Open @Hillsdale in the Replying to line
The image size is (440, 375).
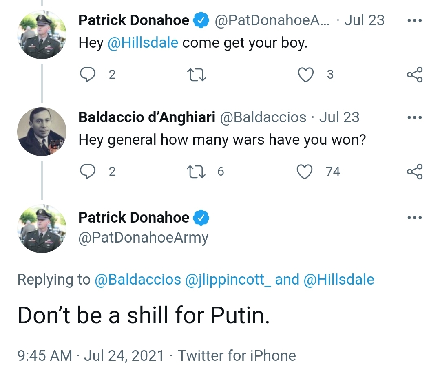pyautogui.click(x=339, y=280)
